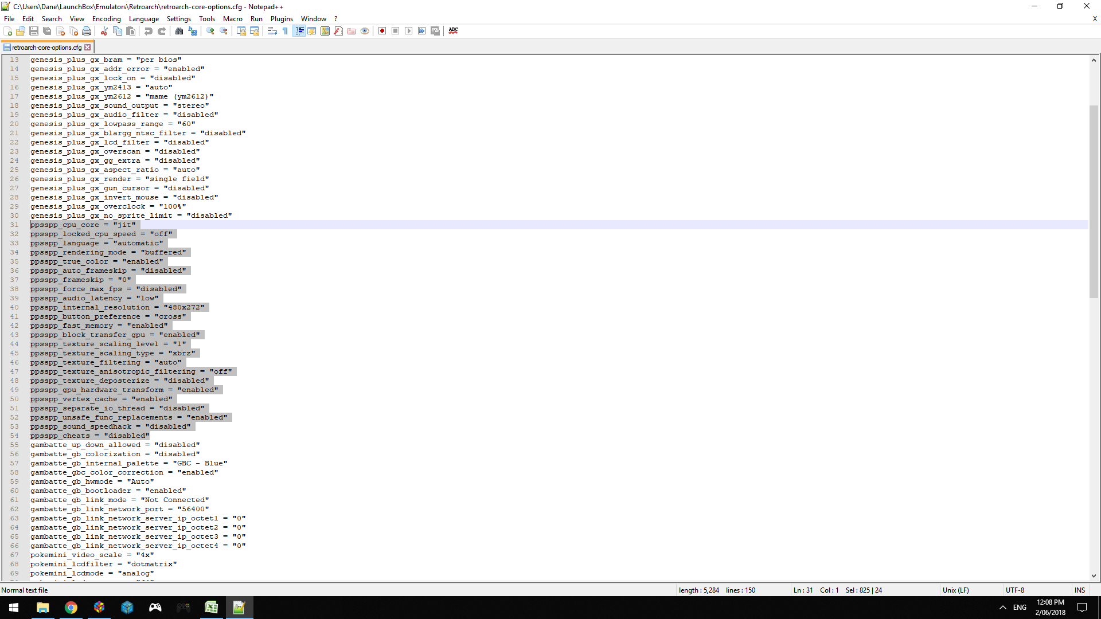Open the Search menu
Image resolution: width=1101 pixels, height=619 pixels.
click(x=52, y=19)
